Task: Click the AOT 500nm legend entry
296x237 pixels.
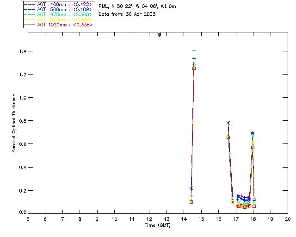Action: coord(58,9)
